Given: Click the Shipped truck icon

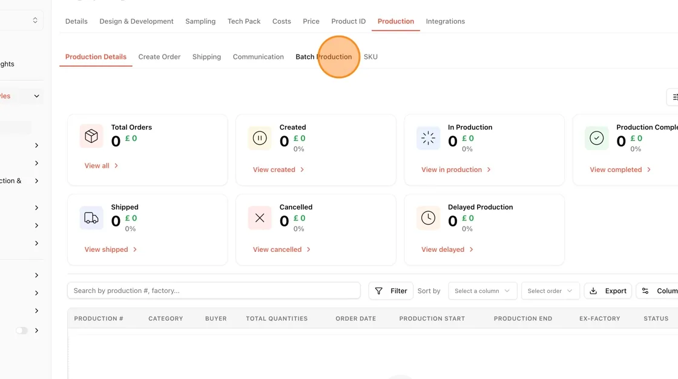Looking at the screenshot, I should pyautogui.click(x=91, y=217).
